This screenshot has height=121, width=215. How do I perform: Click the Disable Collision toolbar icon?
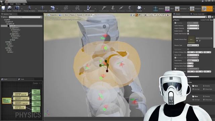77,8
